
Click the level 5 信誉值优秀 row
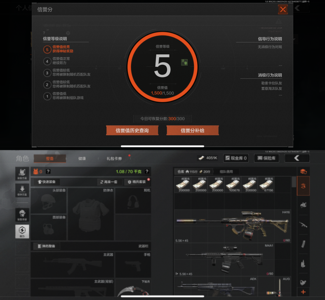tap(58, 49)
